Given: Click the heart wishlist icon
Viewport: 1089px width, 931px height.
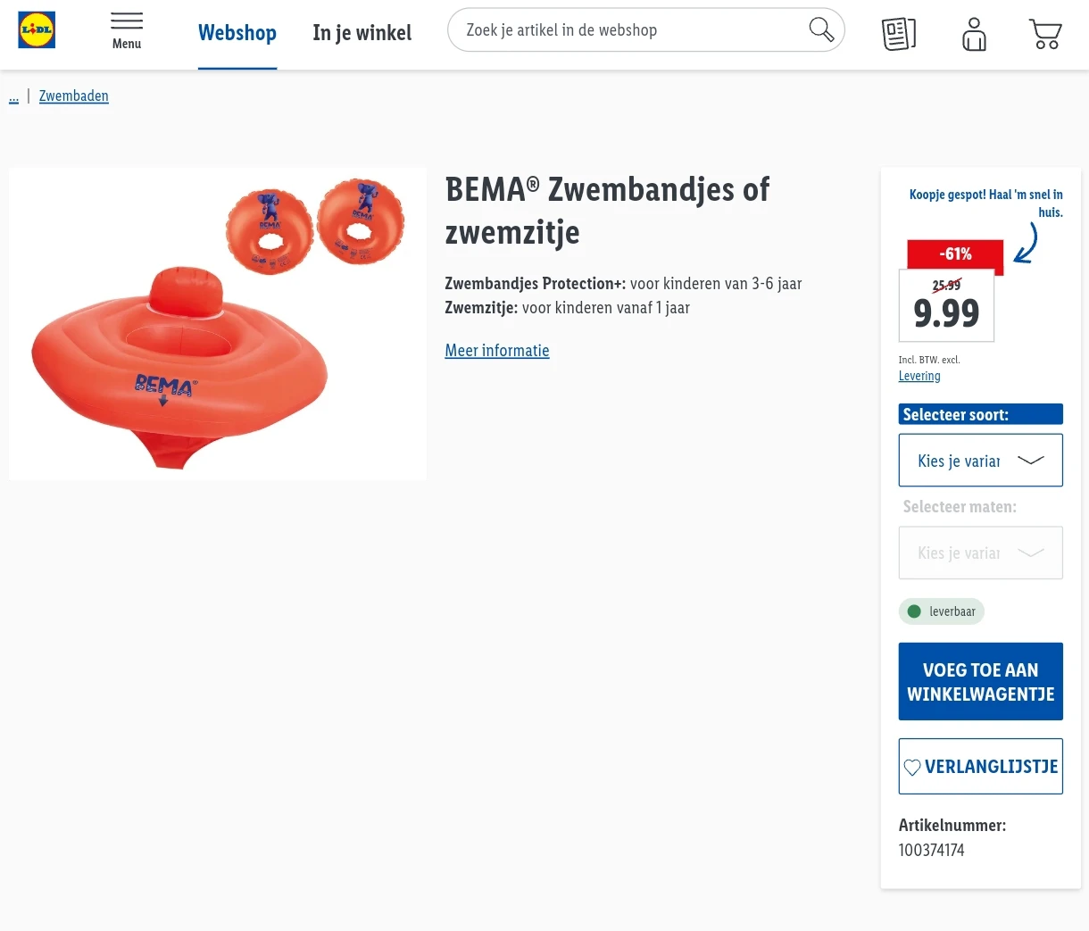Looking at the screenshot, I should pos(912,767).
